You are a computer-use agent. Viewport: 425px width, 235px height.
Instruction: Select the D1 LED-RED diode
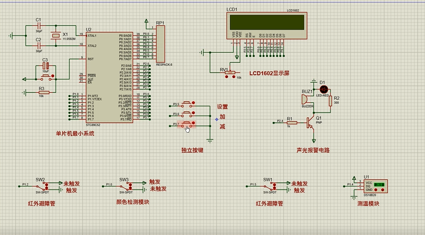point(324,90)
